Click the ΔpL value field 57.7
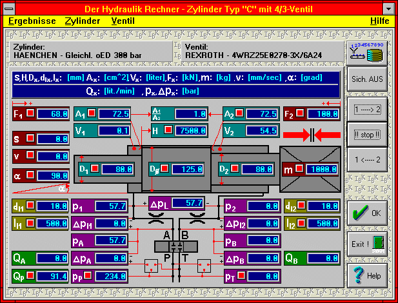This screenshot has height=303, width=398. pos(188,203)
